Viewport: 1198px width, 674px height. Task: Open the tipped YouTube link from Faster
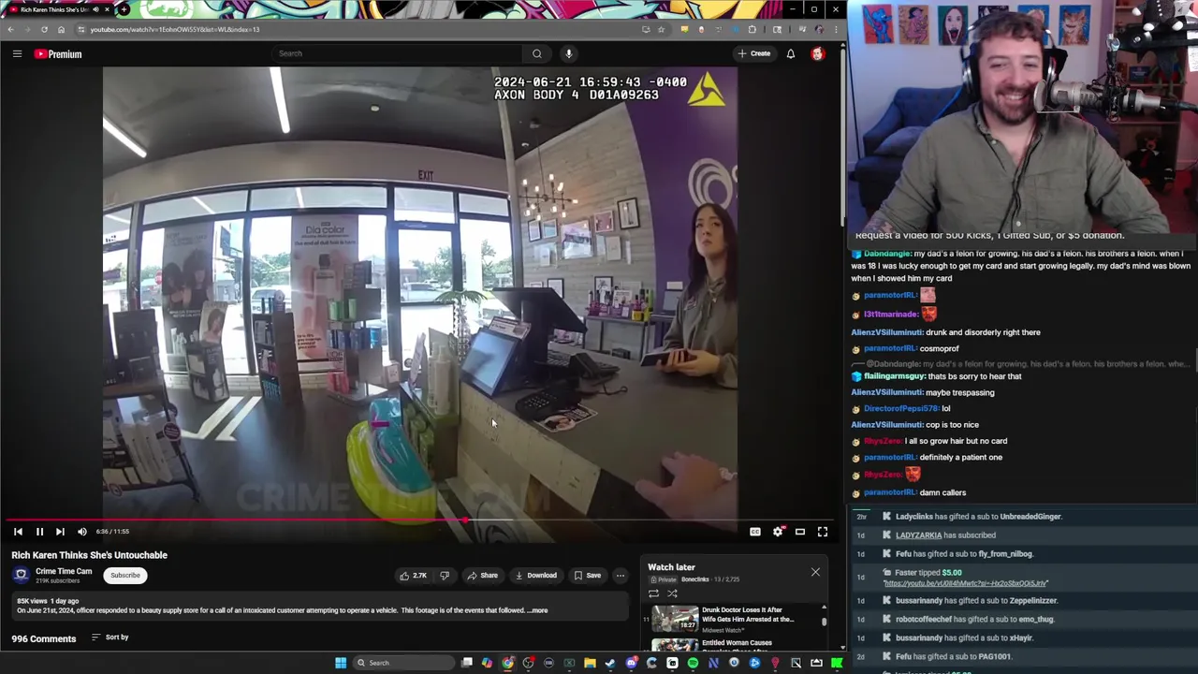965,583
